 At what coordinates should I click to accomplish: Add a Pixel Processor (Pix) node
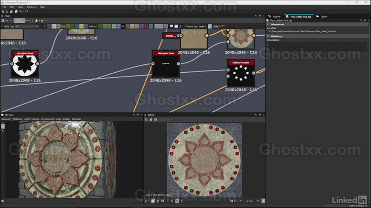point(123,26)
